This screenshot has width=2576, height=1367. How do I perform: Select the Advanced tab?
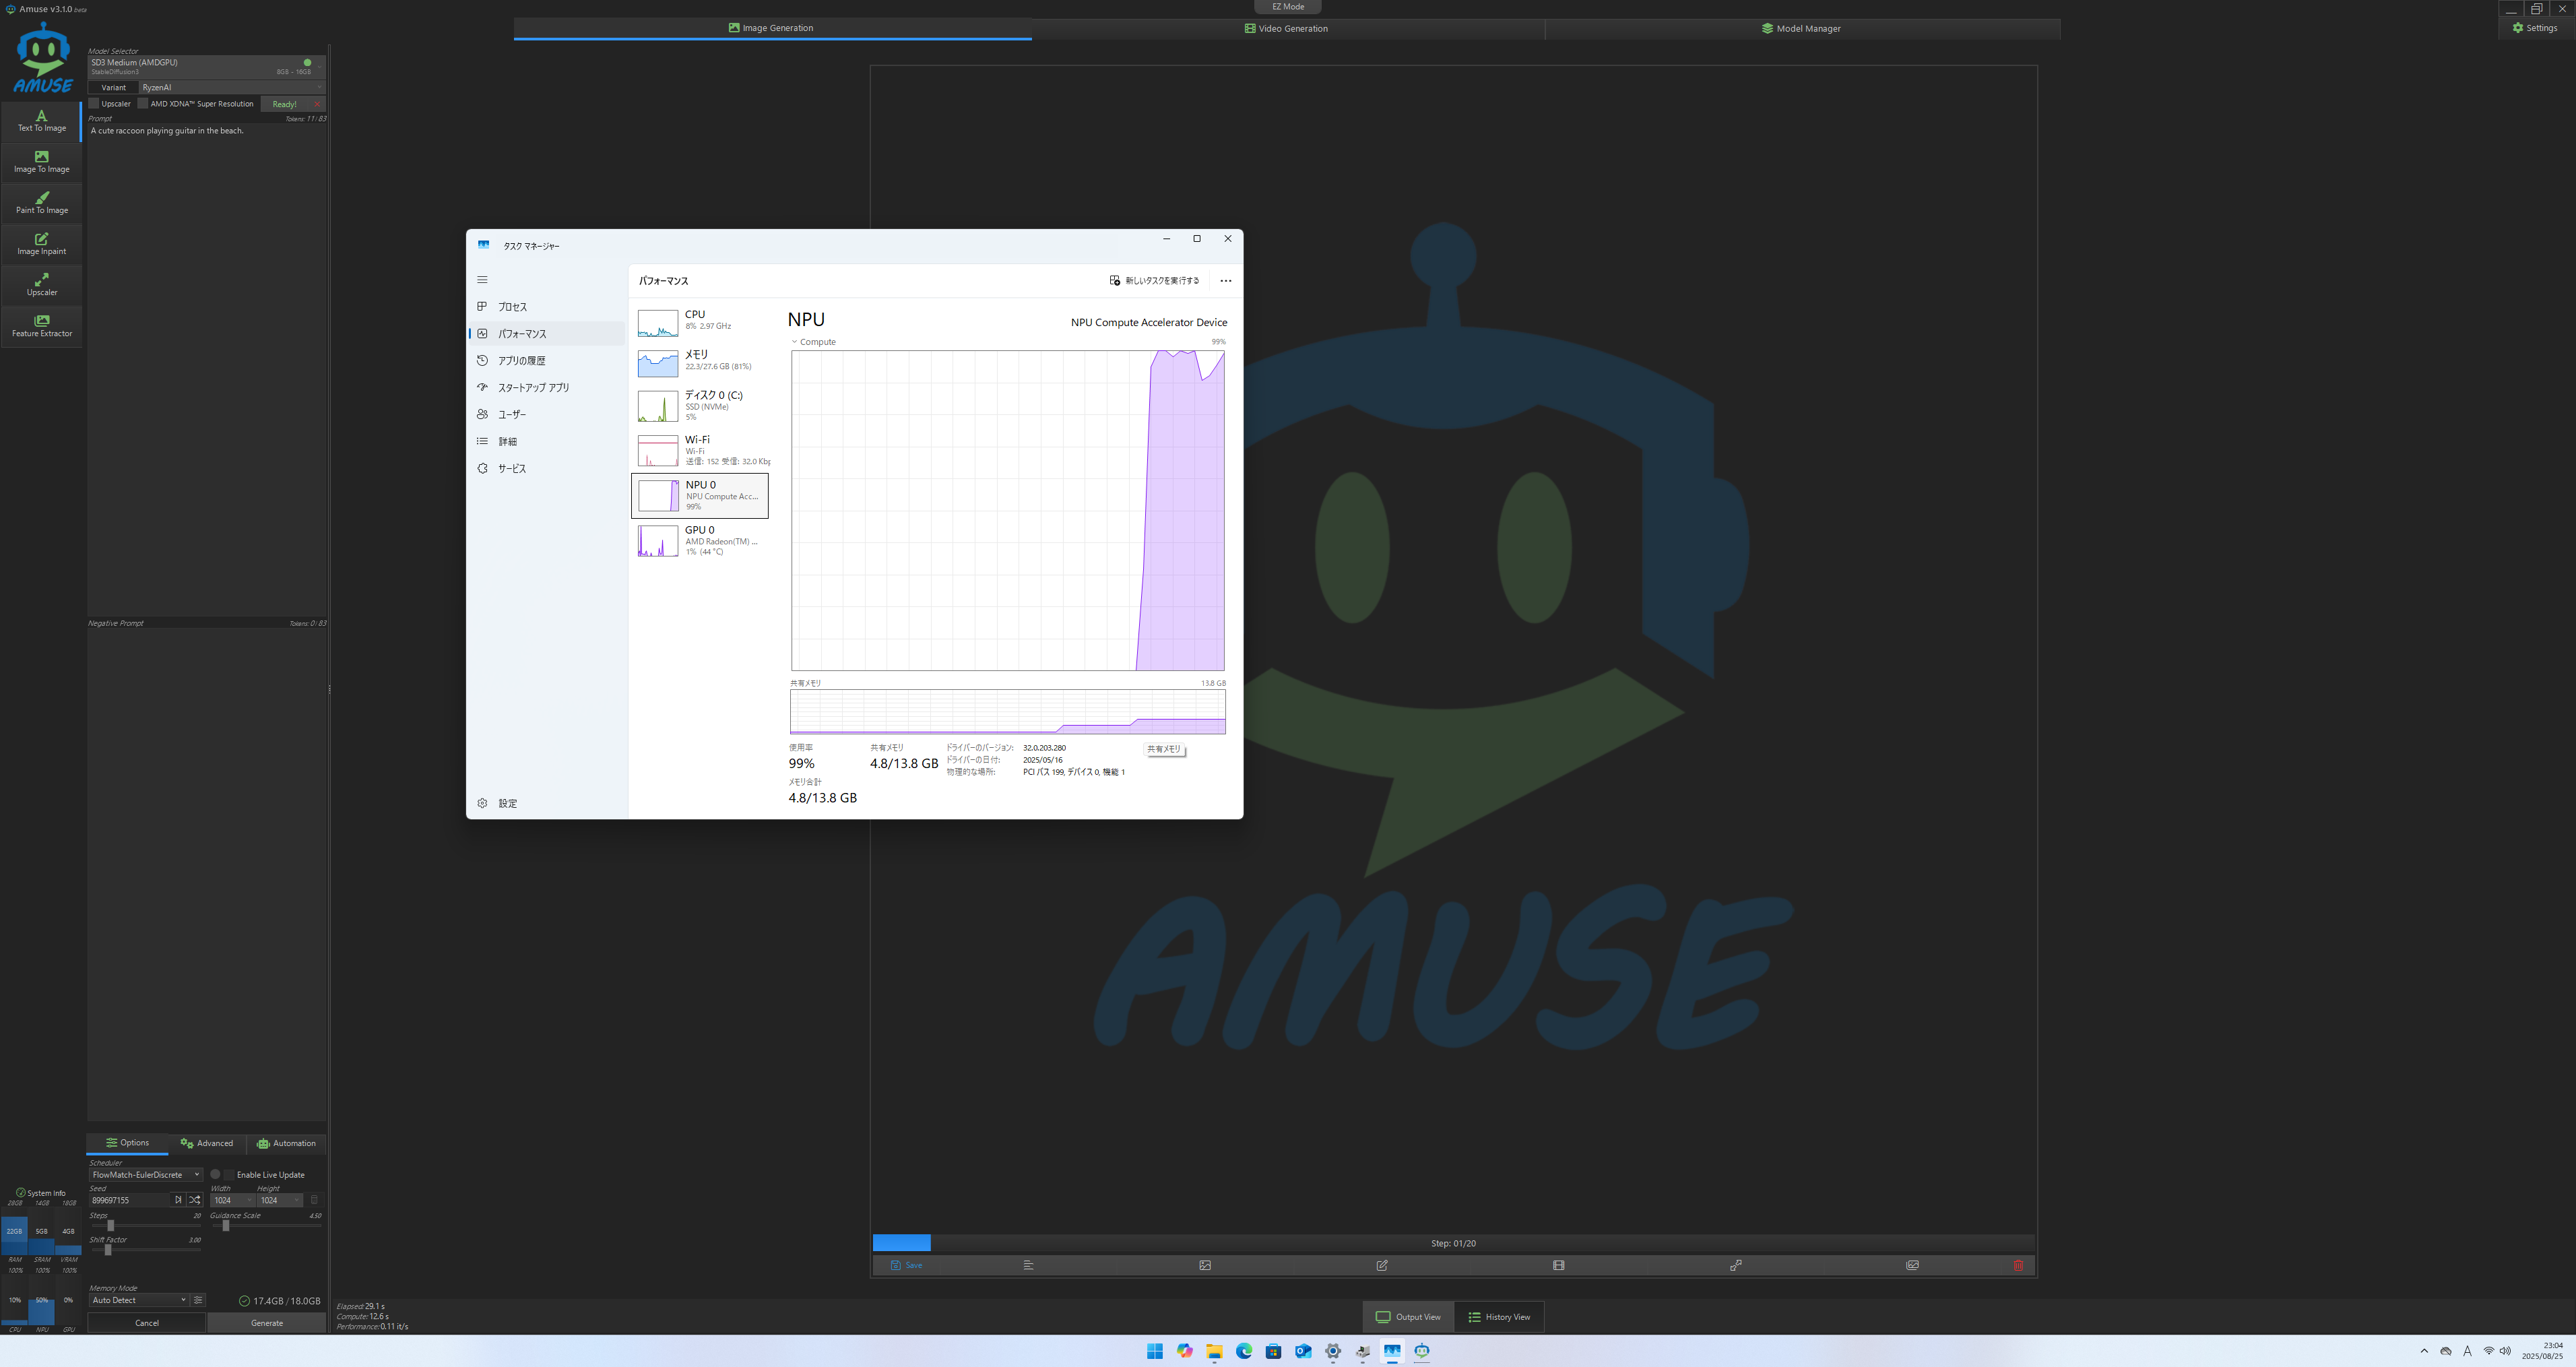tap(207, 1143)
